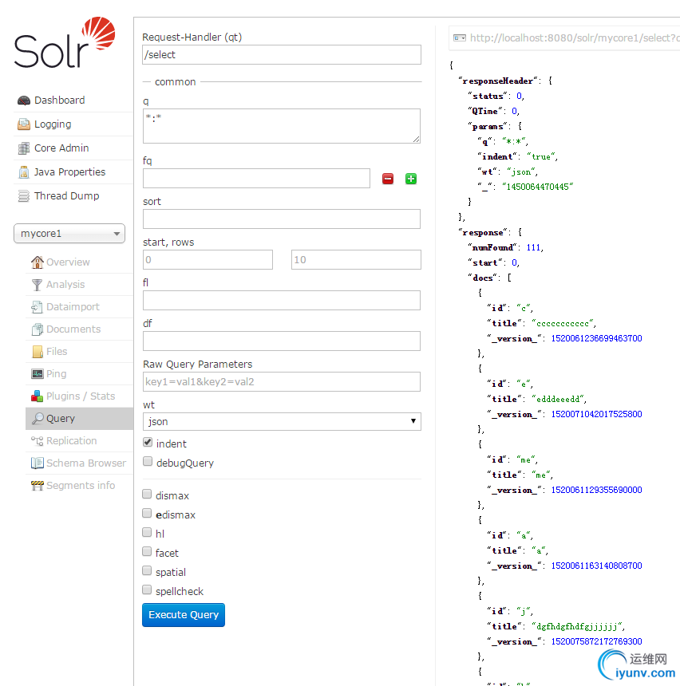
Task: Open the Schema Browser link
Action: (86, 463)
